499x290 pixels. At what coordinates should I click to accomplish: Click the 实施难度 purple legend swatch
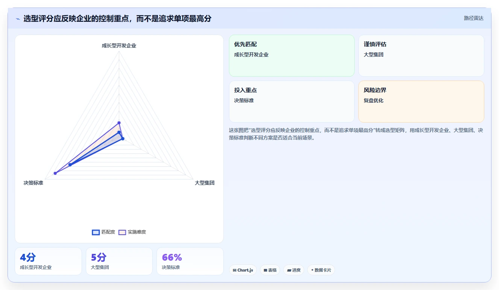click(122, 232)
